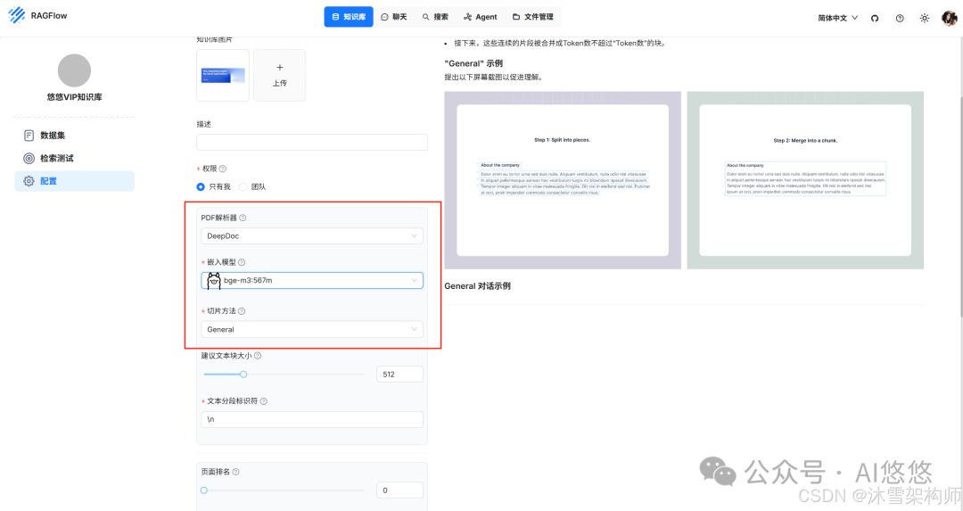Show help tooltip beside 嵌入模型

tap(242, 262)
